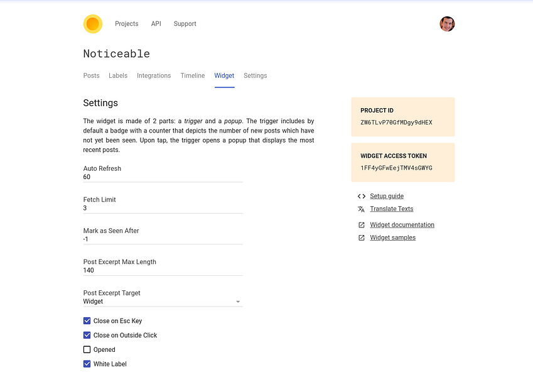Click the Mark as Seen After field

click(x=163, y=239)
